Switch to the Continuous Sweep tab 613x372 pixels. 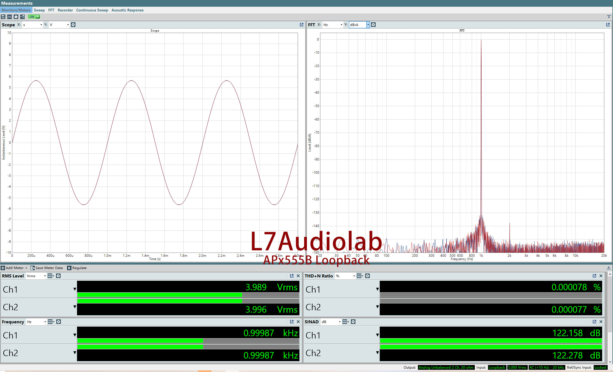point(92,10)
